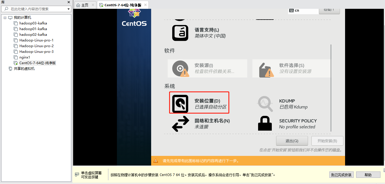Screen dimensions: 385x184
Task: Click the 语言支持(L) label
Action: pyautogui.click(x=207, y=30)
